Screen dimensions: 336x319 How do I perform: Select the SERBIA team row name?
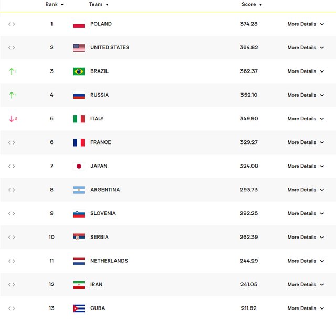point(99,237)
